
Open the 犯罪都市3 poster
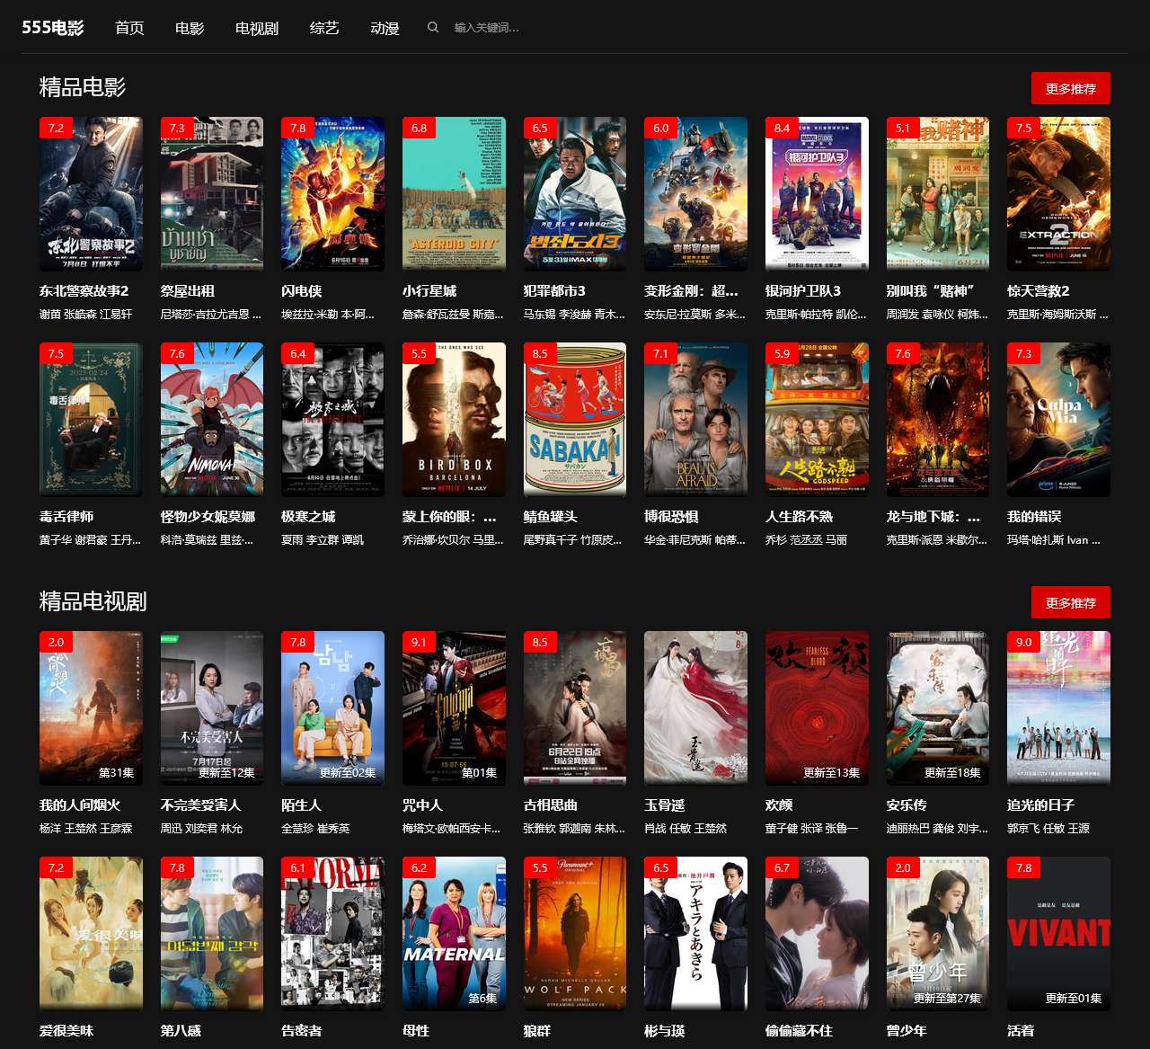575,194
